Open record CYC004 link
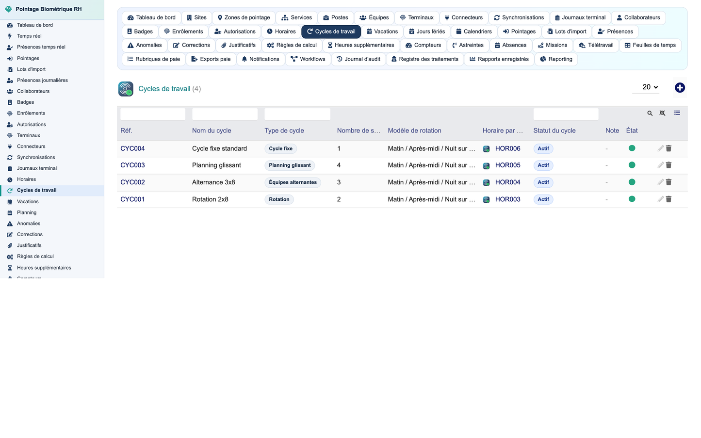This screenshot has width=701, height=438. (132, 148)
